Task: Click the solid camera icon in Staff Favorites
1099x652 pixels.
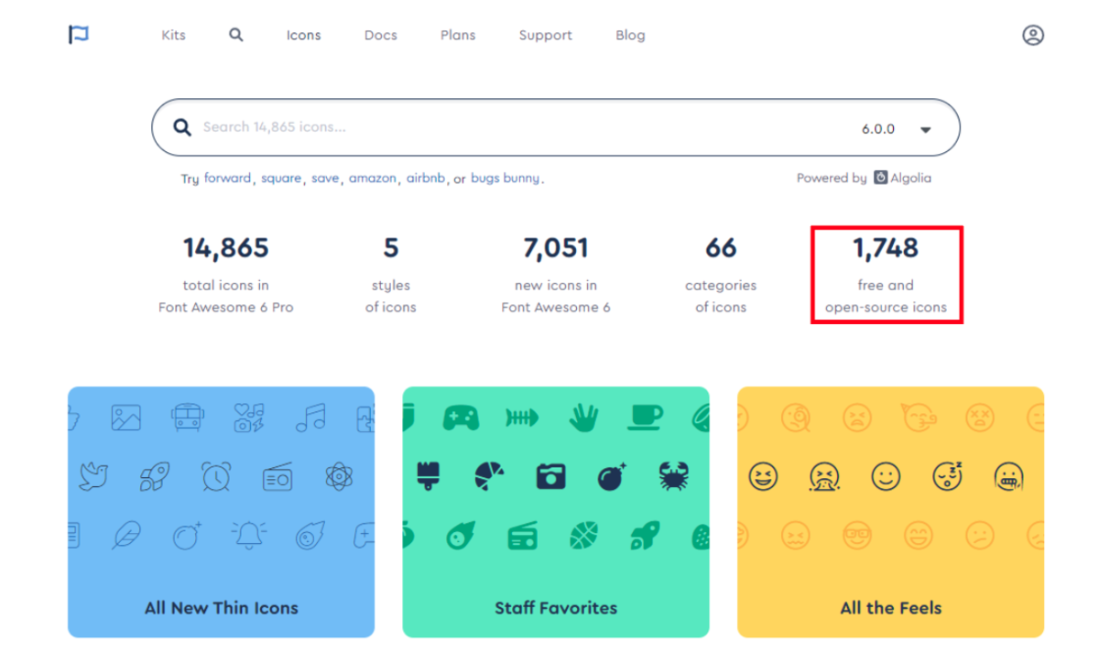Action: [551, 476]
